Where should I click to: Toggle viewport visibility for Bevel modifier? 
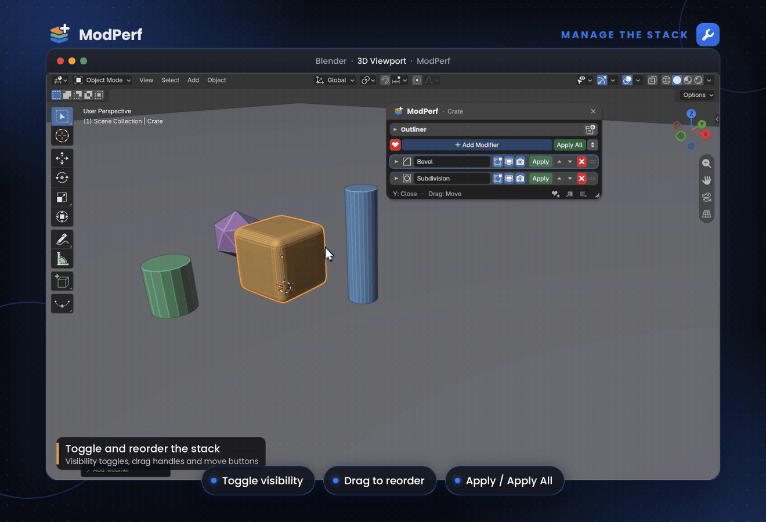509,162
